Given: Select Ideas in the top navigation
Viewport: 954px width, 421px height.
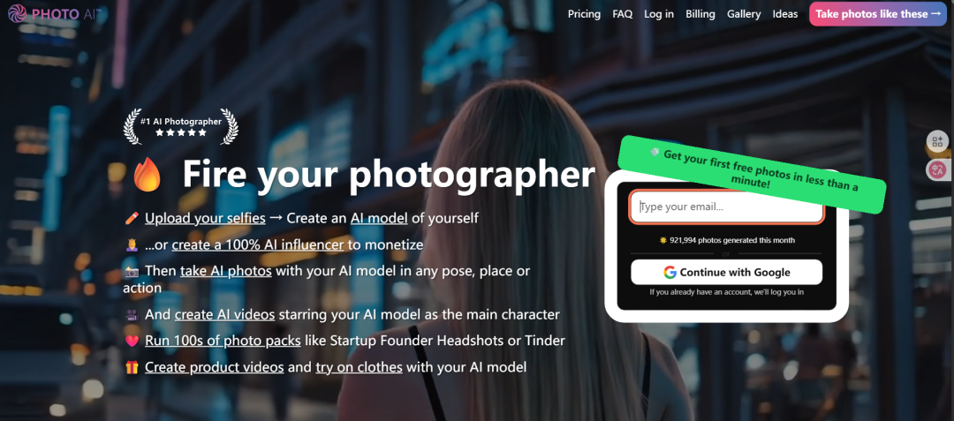Looking at the screenshot, I should (x=785, y=14).
